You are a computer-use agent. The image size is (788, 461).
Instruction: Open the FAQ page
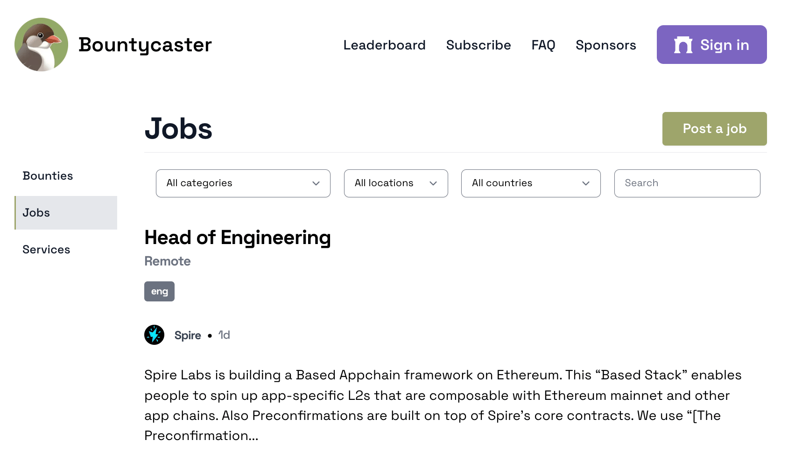pos(543,45)
